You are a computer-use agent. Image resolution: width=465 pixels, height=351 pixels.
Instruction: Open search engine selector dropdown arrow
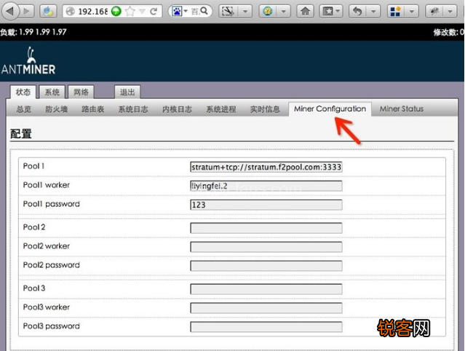coord(186,11)
